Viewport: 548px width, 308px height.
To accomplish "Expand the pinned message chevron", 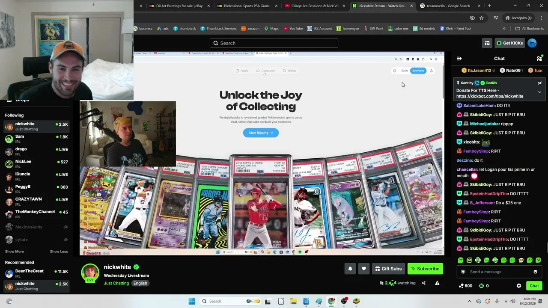I will (539, 92).
